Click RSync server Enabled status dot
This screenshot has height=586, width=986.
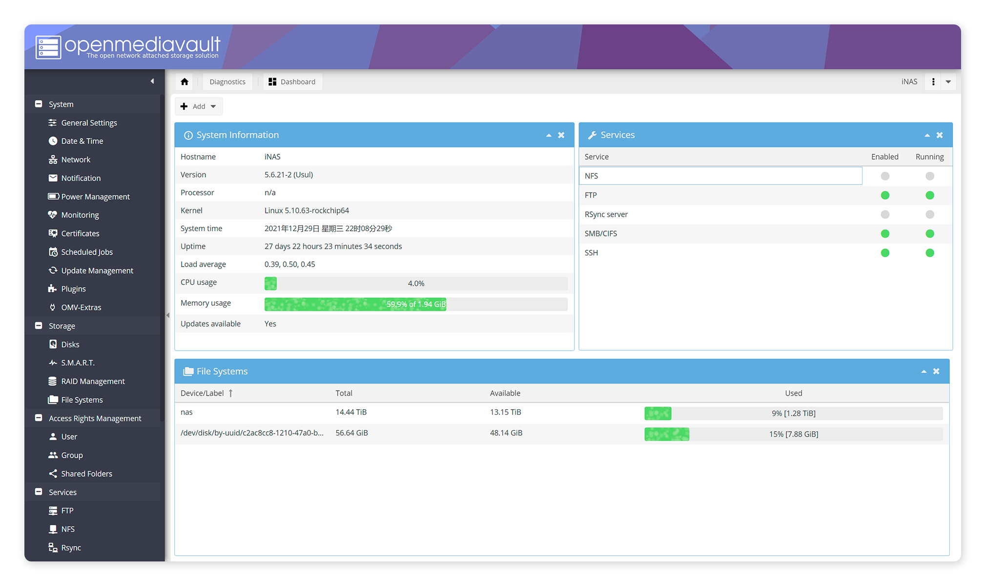884,214
